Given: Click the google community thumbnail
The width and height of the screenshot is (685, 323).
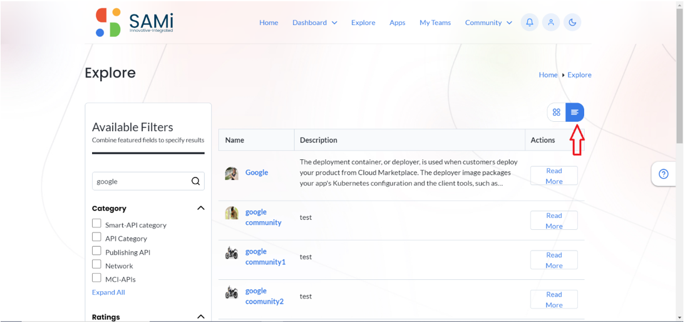Looking at the screenshot, I should click(232, 212).
